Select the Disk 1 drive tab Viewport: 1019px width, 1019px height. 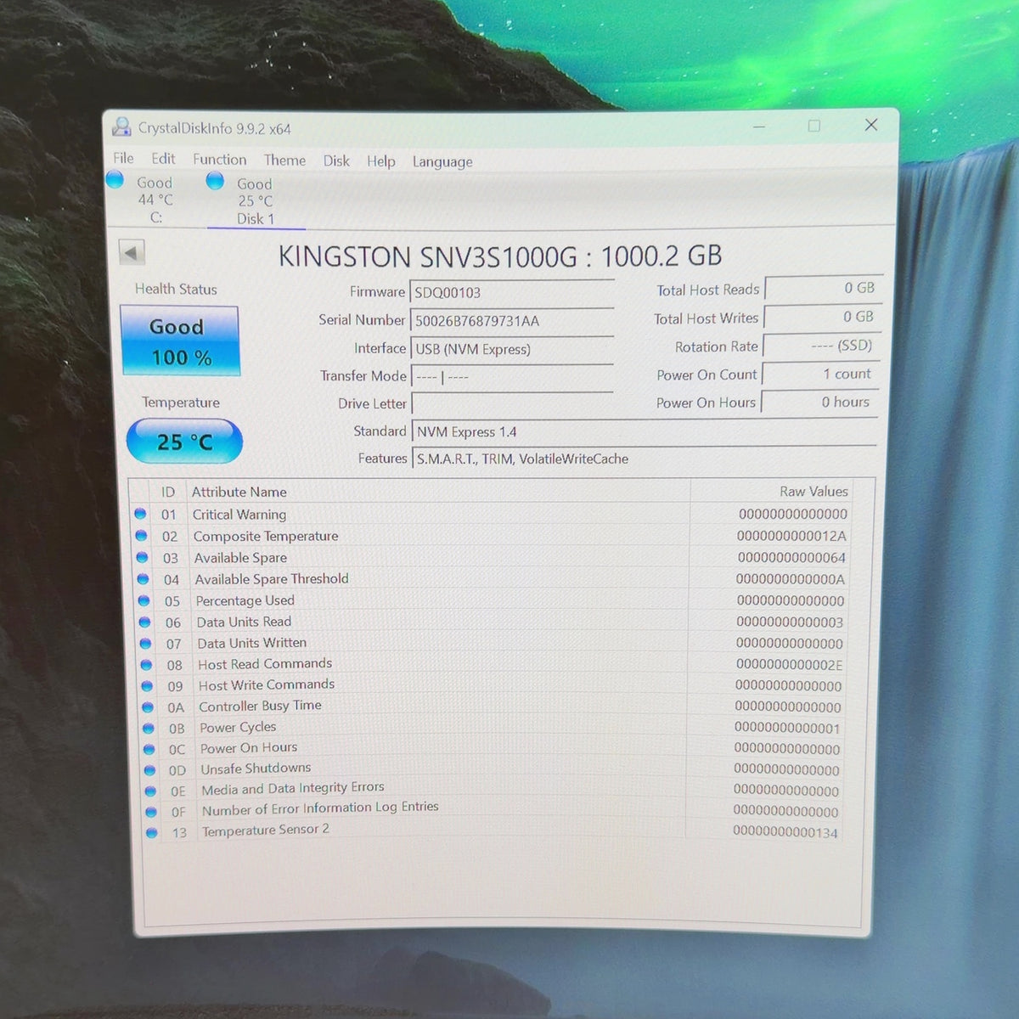[x=255, y=201]
